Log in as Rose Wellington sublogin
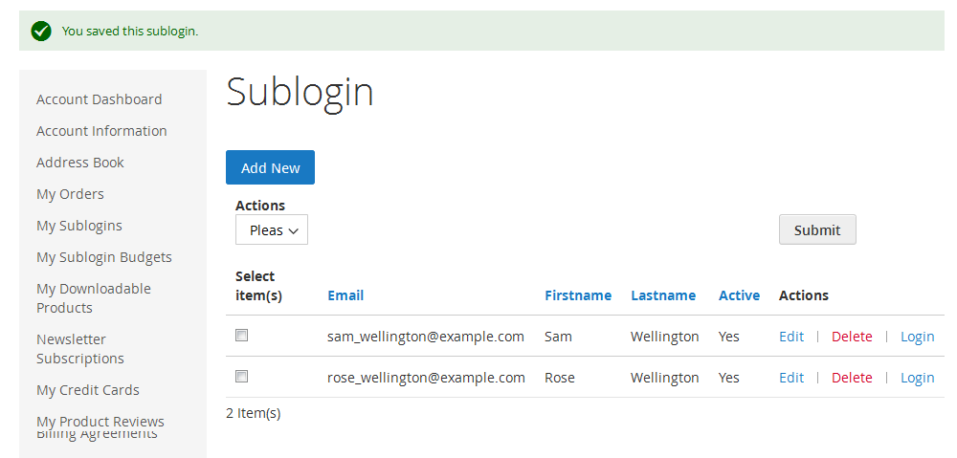Viewport: 957px width, 458px height. (x=918, y=378)
